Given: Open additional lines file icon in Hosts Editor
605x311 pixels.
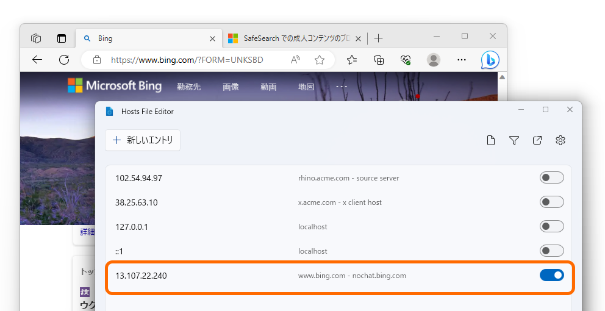Looking at the screenshot, I should point(491,140).
